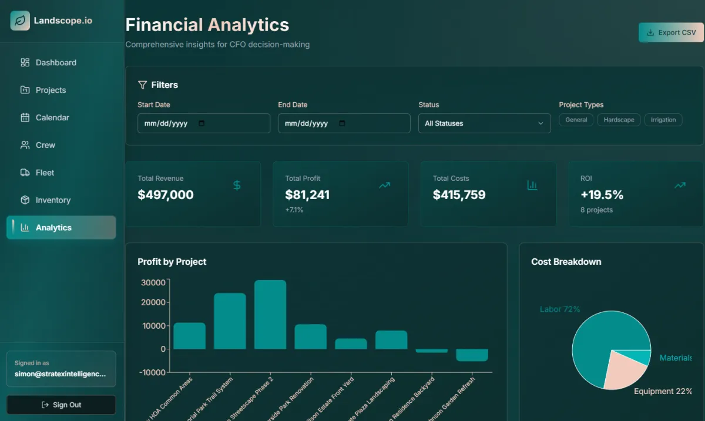705x421 pixels.
Task: Click the Sign Out button
Action: [61, 405]
